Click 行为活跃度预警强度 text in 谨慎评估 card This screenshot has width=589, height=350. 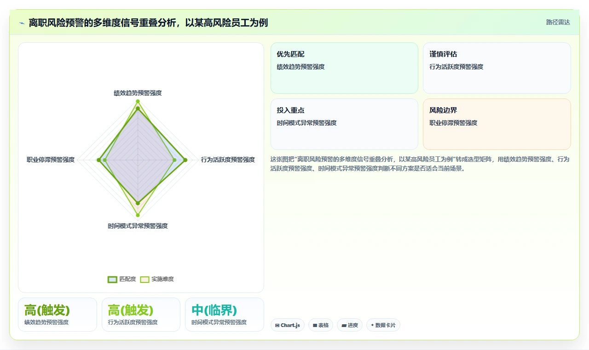[456, 67]
